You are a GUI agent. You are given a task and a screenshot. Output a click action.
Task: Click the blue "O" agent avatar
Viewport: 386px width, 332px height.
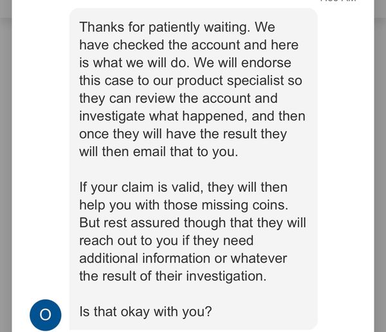click(46, 315)
